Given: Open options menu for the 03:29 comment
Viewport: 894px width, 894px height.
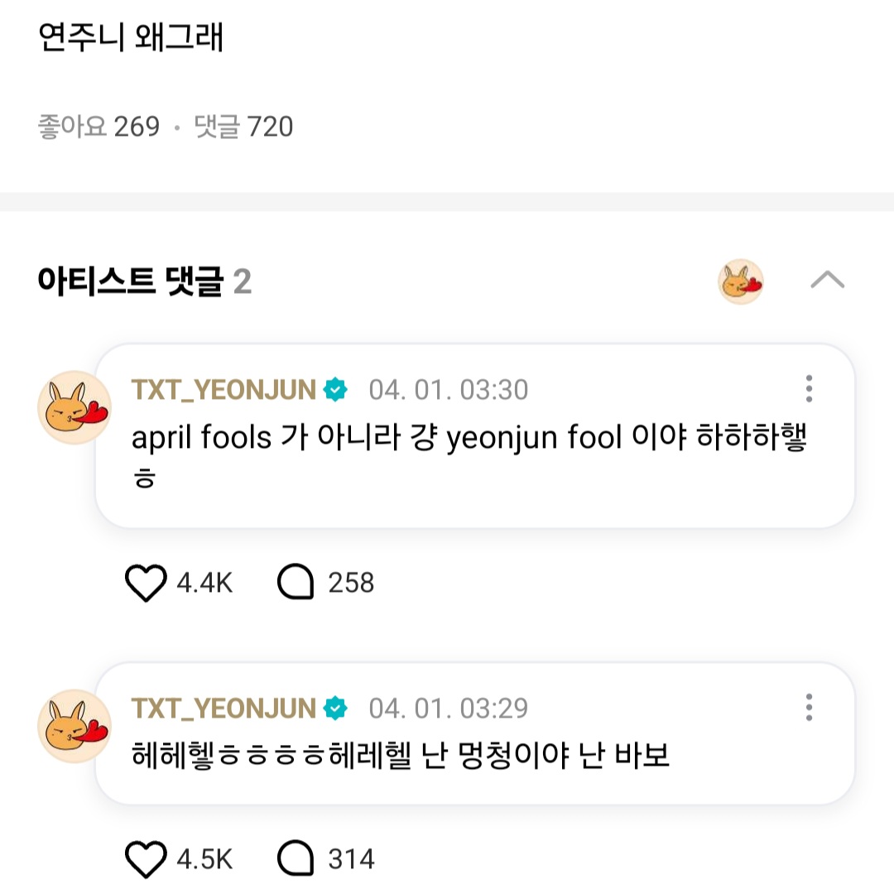Looking at the screenshot, I should point(809,708).
